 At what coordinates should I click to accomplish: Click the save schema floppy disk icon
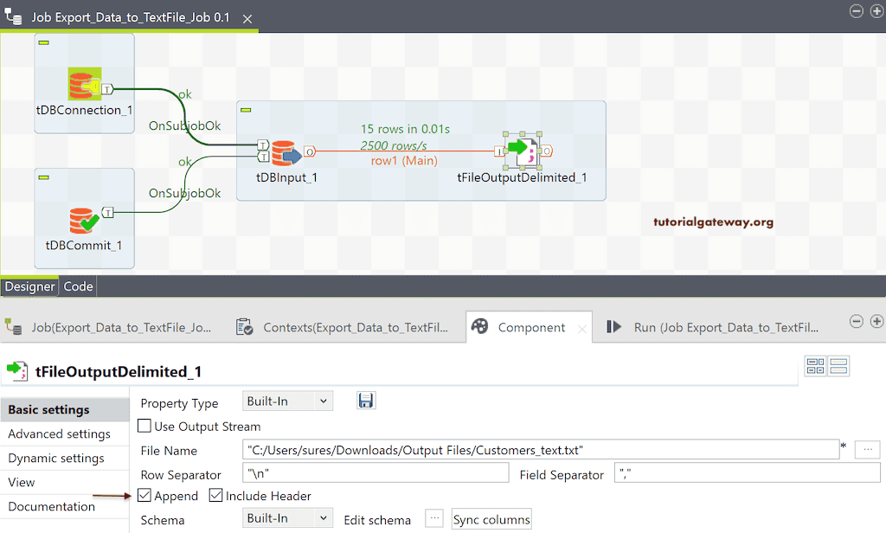[366, 401]
